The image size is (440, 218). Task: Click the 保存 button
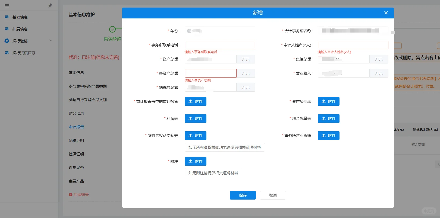243,195
